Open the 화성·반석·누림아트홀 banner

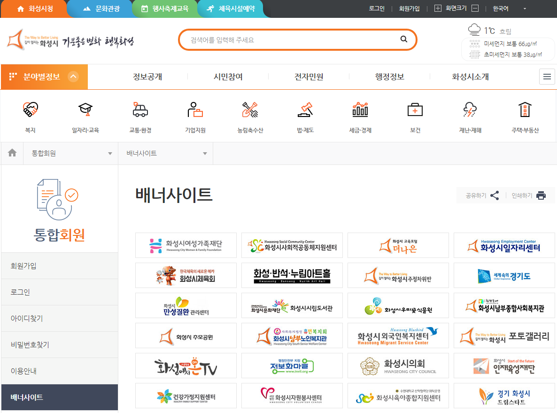292,275
